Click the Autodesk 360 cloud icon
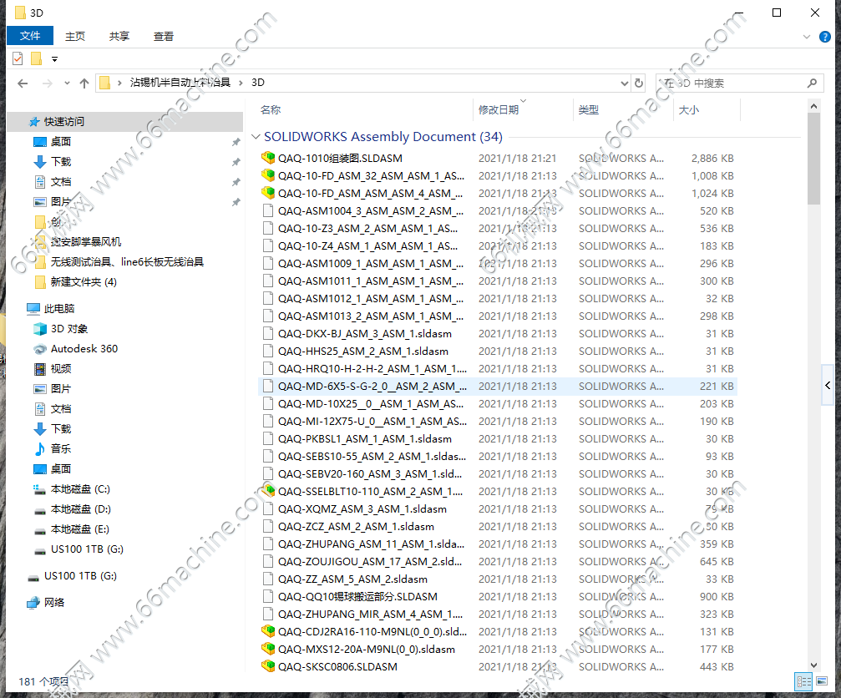The image size is (841, 698). pyautogui.click(x=40, y=349)
